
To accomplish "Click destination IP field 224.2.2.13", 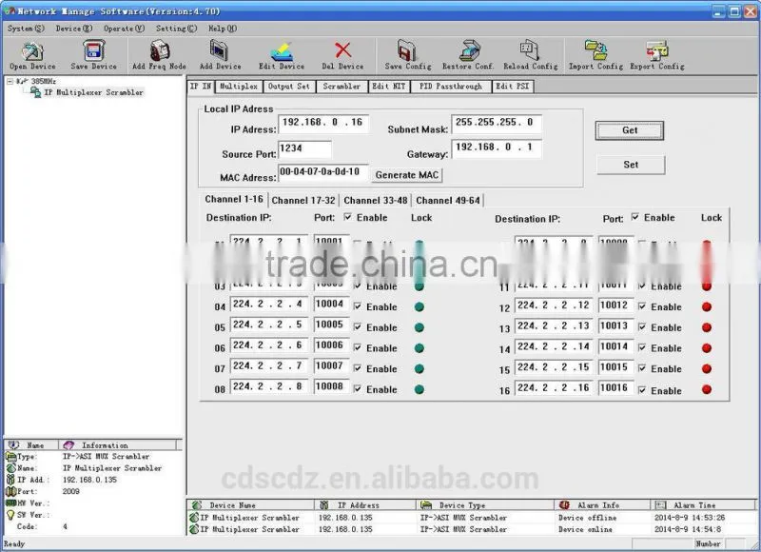I will click(554, 326).
